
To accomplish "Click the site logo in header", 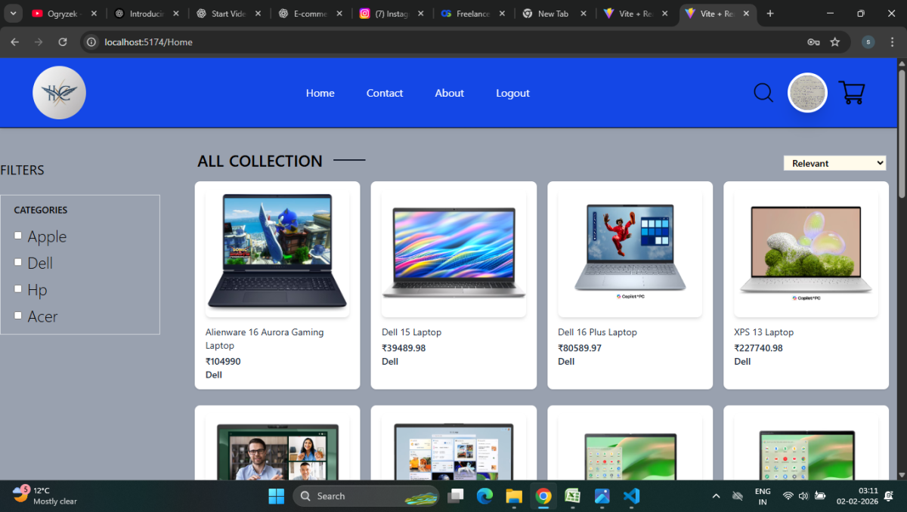I will pyautogui.click(x=59, y=93).
